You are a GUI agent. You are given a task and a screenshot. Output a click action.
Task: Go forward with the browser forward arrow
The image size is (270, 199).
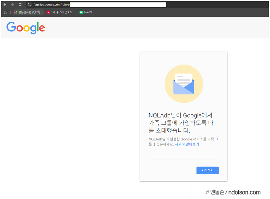[x=12, y=5]
